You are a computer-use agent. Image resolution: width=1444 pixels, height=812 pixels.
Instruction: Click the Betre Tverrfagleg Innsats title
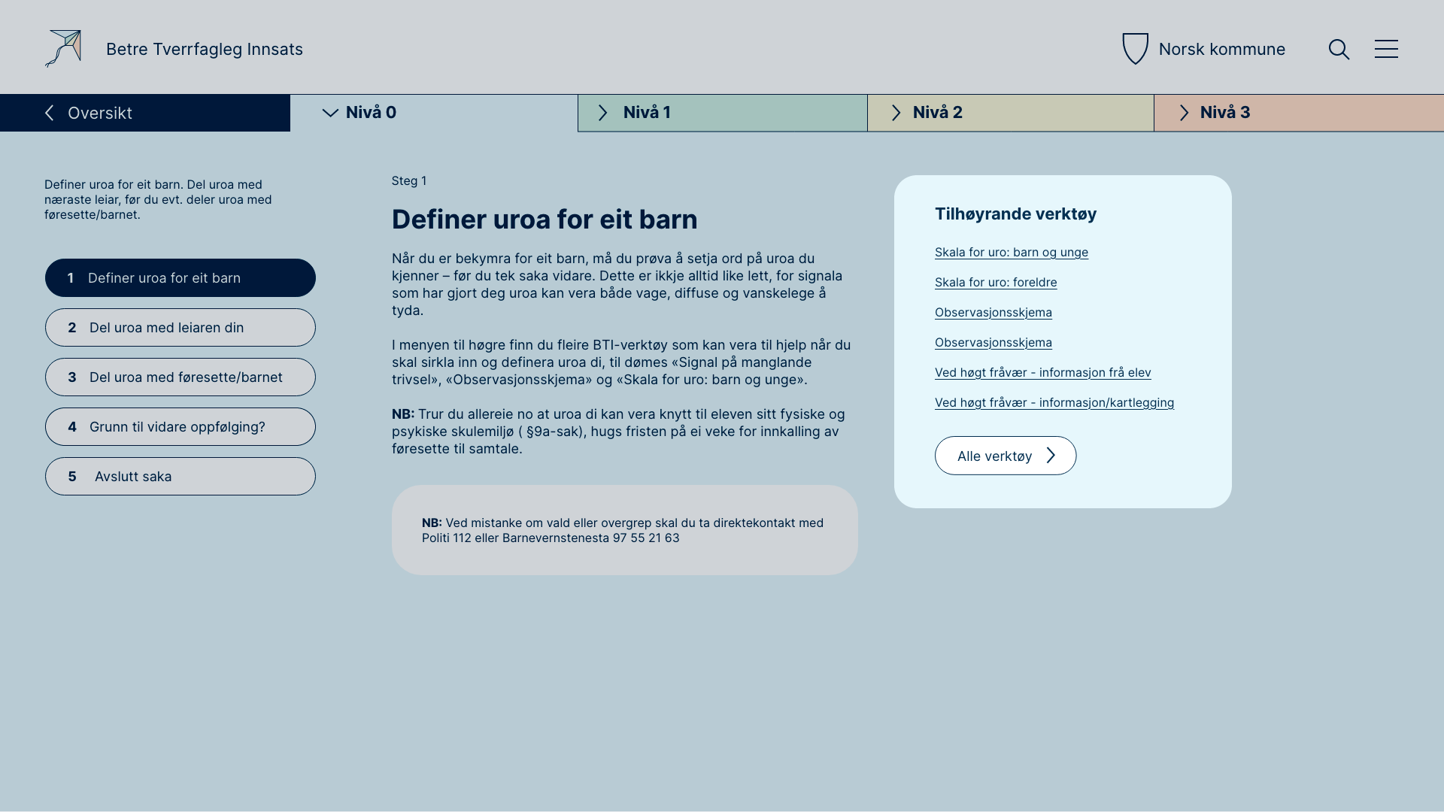(205, 50)
